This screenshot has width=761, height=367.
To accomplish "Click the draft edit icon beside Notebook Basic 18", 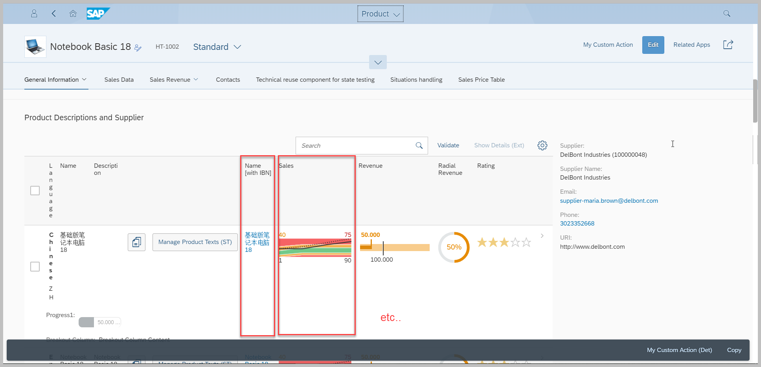I will coord(138,48).
